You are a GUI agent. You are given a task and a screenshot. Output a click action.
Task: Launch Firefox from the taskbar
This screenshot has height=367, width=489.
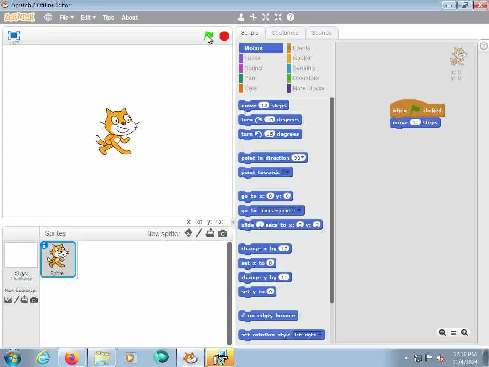click(x=72, y=357)
